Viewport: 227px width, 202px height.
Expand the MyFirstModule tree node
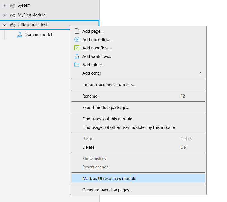coord(4,15)
